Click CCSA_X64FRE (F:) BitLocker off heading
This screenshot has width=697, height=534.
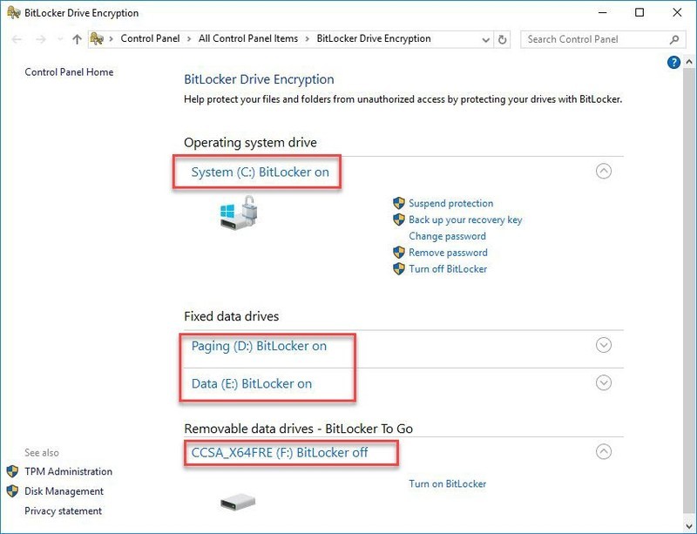coord(280,453)
